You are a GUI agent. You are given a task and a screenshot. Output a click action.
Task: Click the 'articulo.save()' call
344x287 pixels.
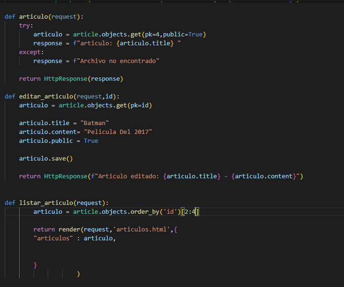coord(46,158)
